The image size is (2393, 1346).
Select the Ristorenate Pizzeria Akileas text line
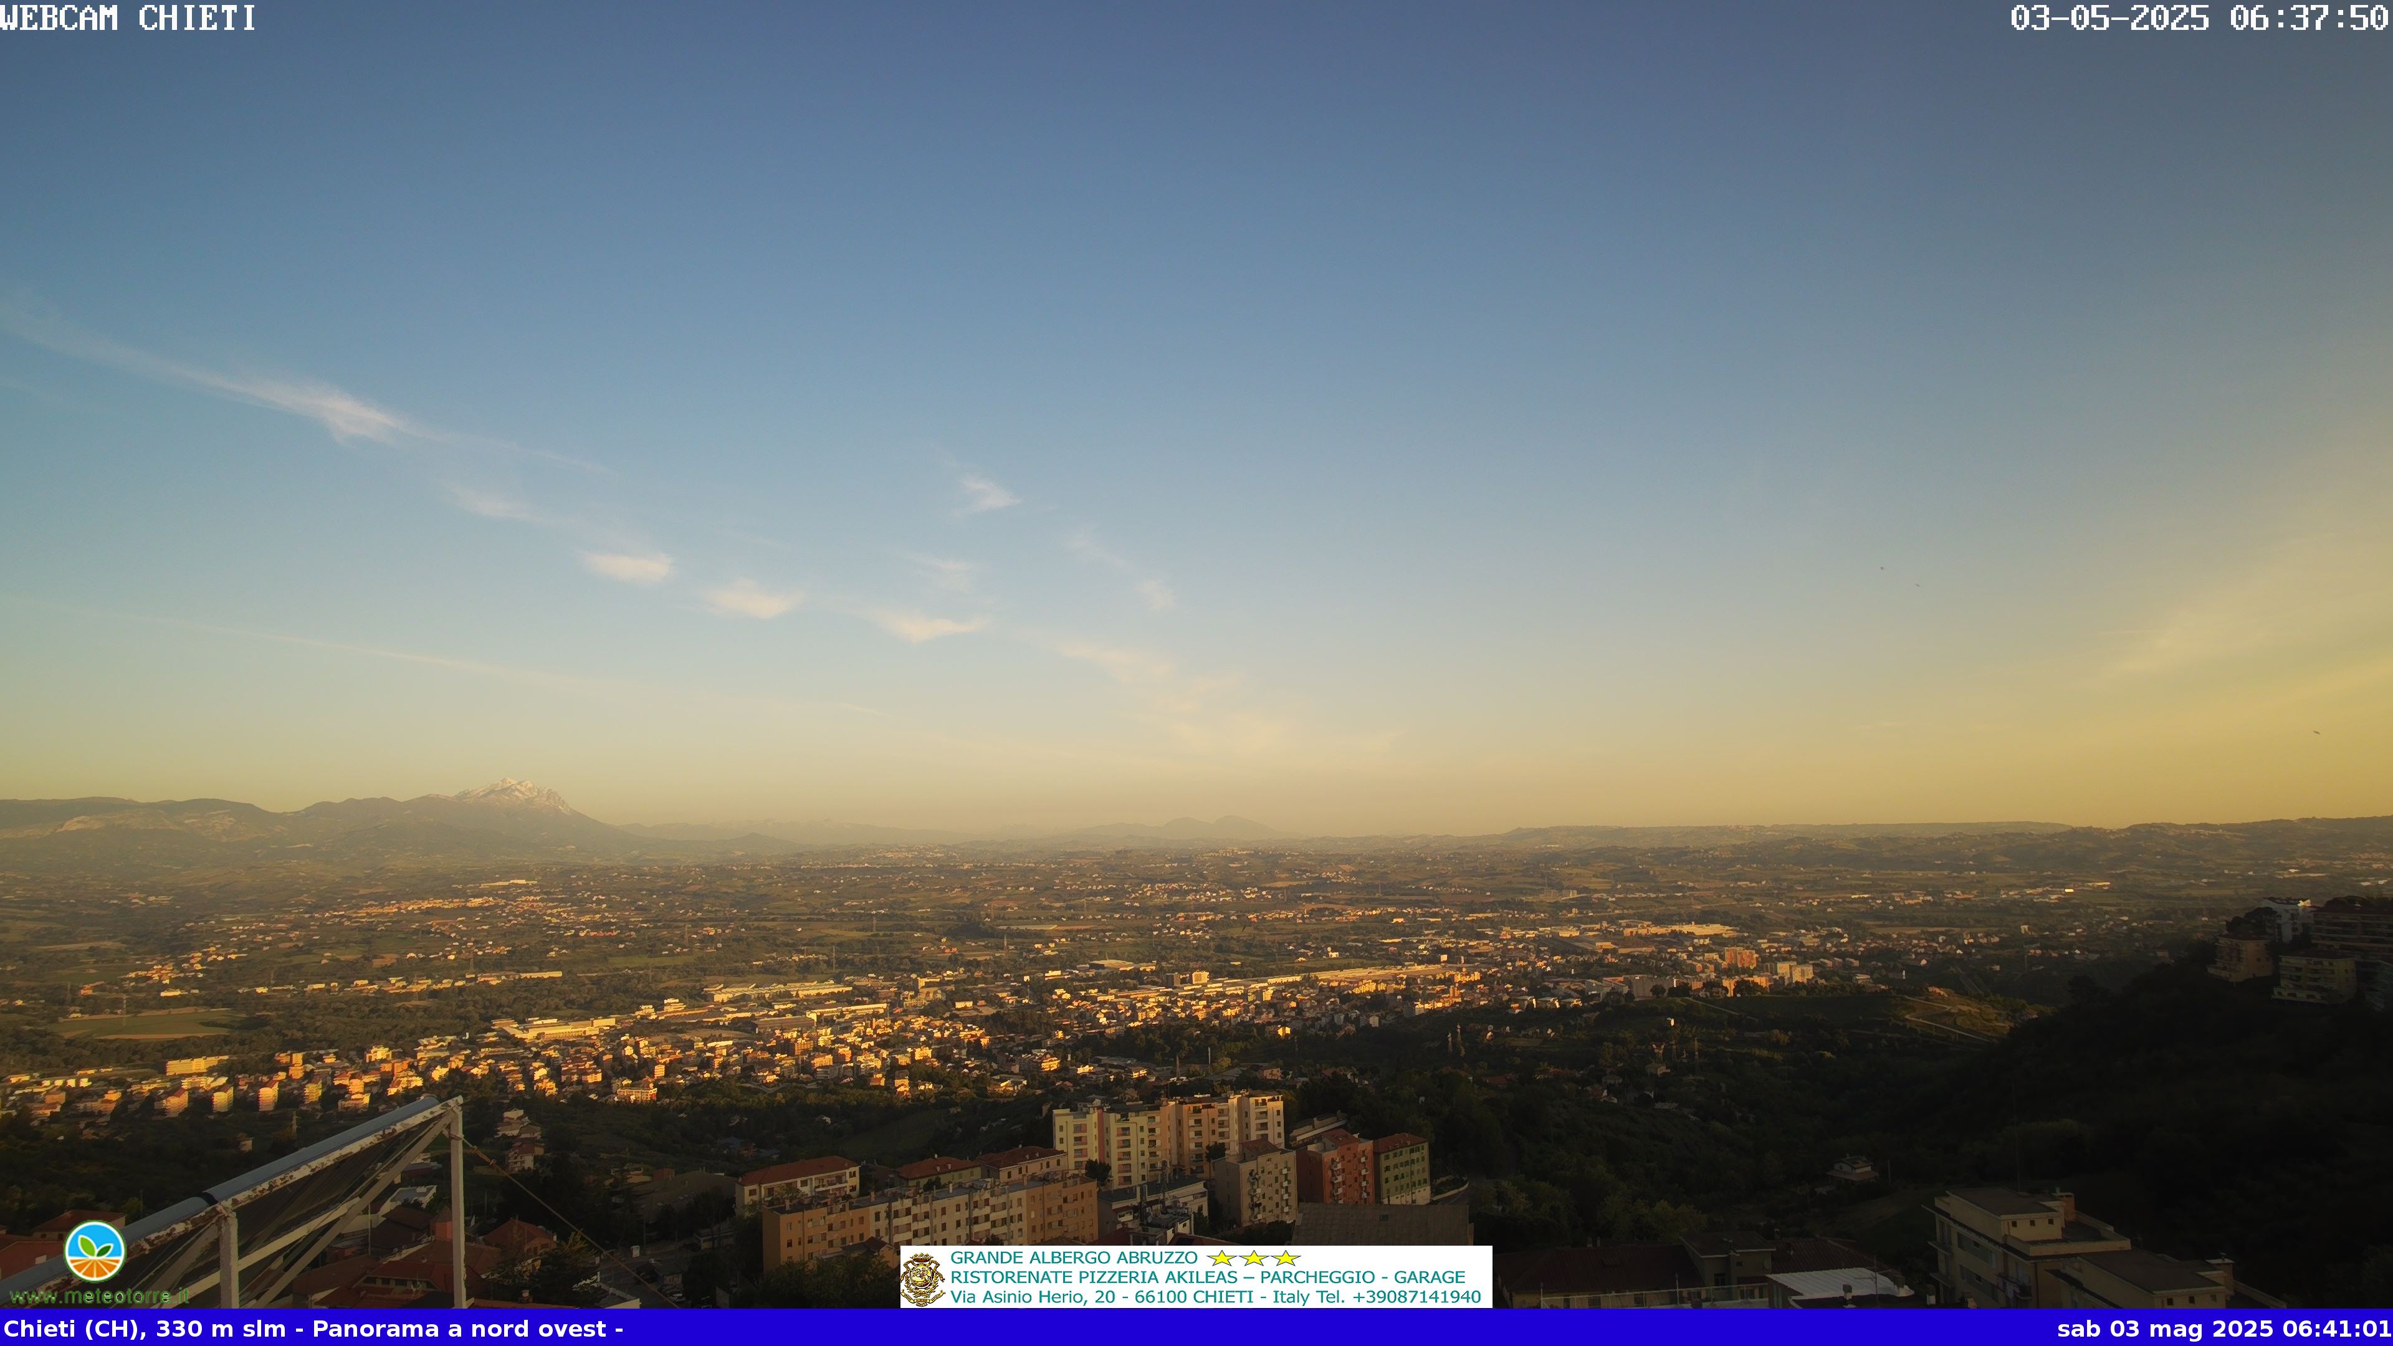[1208, 1277]
